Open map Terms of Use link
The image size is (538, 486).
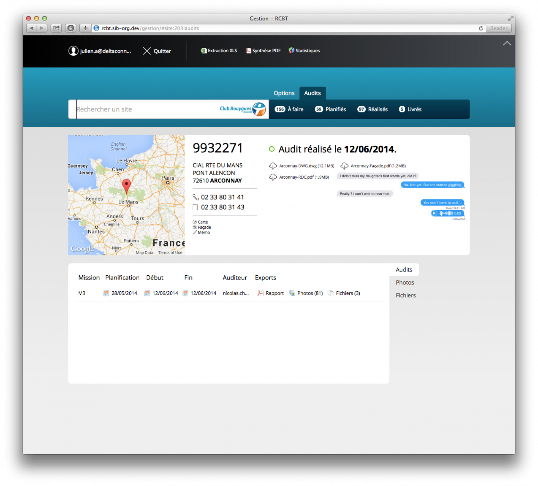(170, 253)
